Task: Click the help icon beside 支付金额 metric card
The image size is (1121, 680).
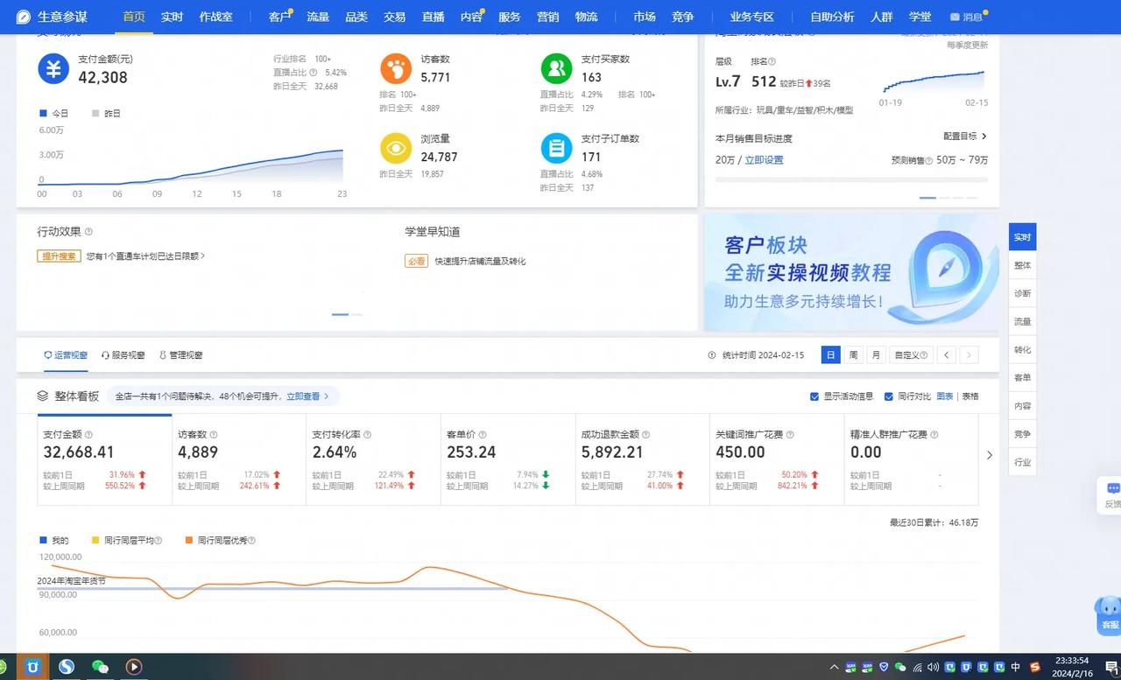Action: tap(88, 434)
